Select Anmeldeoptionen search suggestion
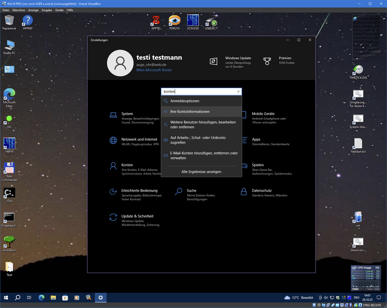The width and height of the screenshot is (387, 308). pos(201,101)
